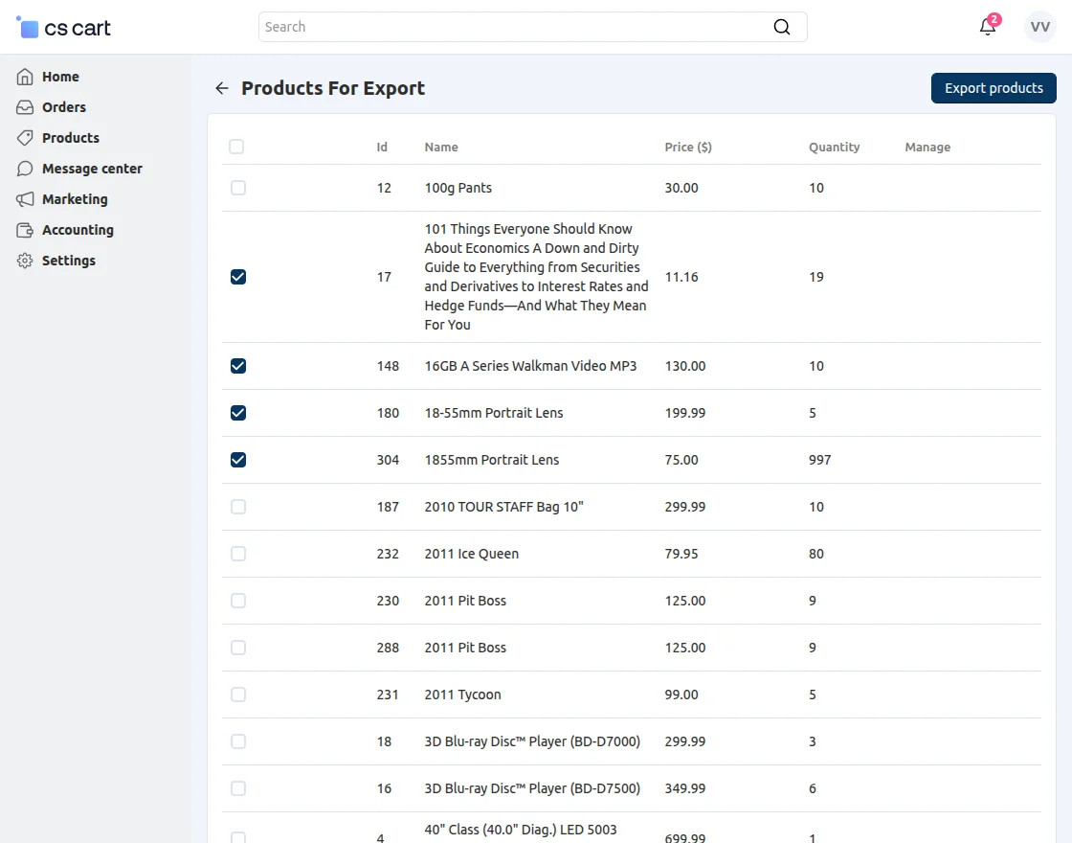Open notifications via the bell icon
Viewport: 1072px width, 843px height.
point(987,28)
